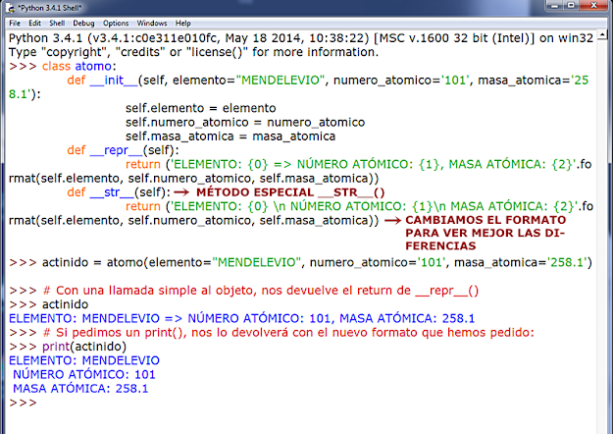The height and width of the screenshot is (434, 613).
Task: Minimize the Python Shell window
Action: (x=554, y=5)
